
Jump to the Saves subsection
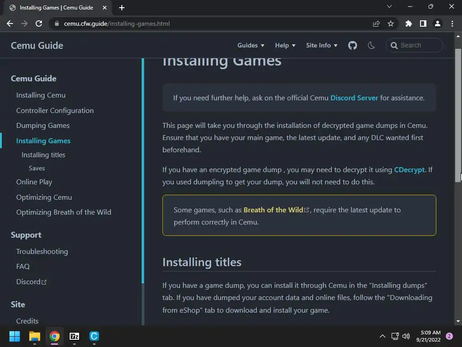pyautogui.click(x=37, y=168)
